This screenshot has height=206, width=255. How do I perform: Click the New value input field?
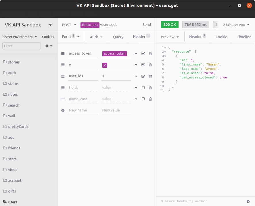pos(116,110)
